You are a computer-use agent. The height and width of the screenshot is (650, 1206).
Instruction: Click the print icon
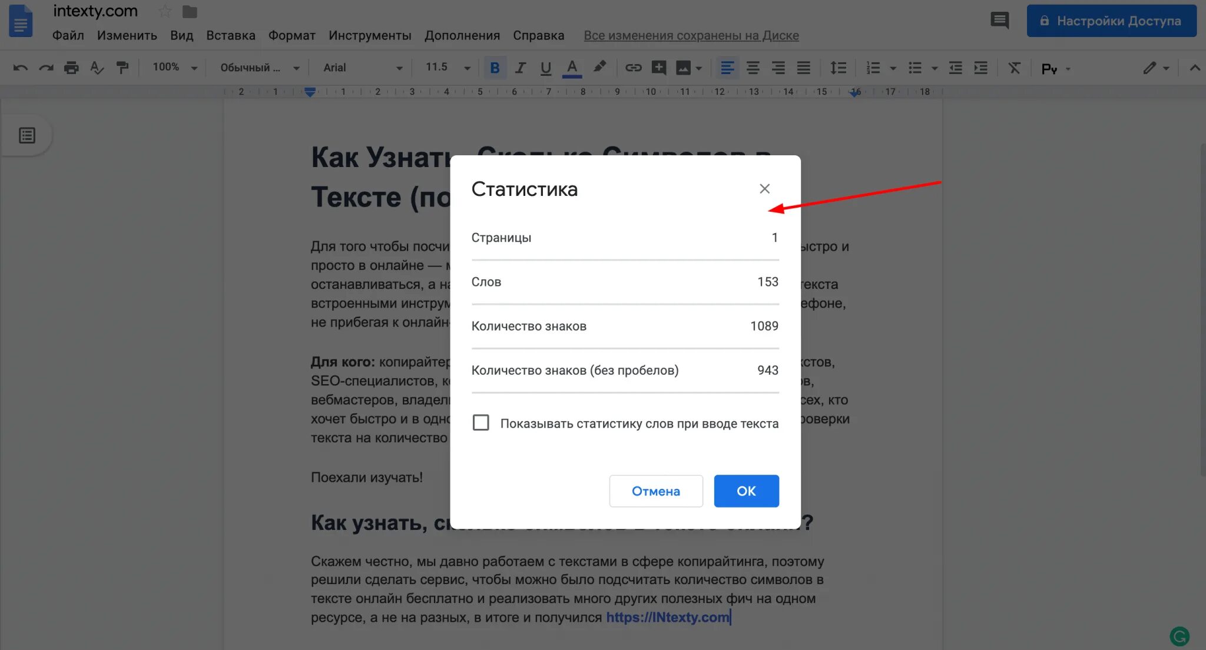tap(71, 68)
